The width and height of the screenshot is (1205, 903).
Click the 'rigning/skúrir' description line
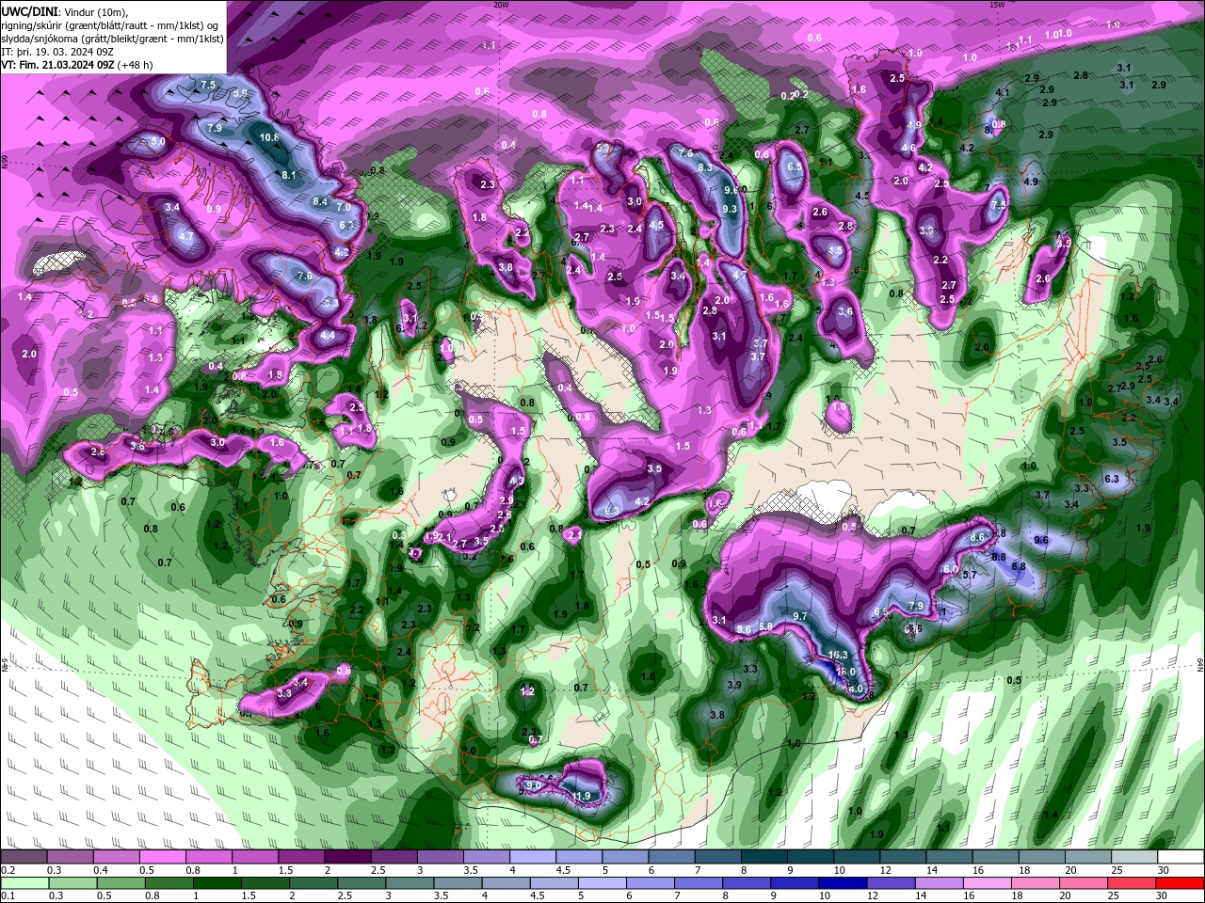click(111, 24)
